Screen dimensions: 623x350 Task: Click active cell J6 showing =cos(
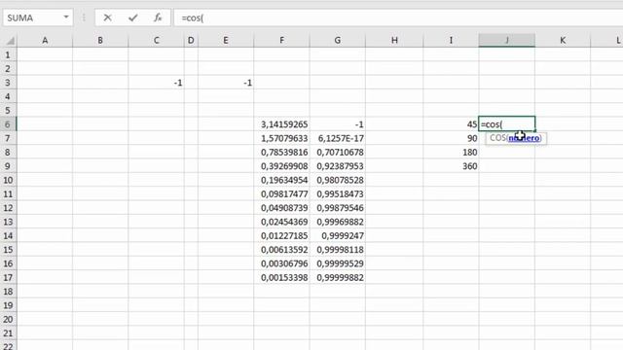tap(507, 124)
